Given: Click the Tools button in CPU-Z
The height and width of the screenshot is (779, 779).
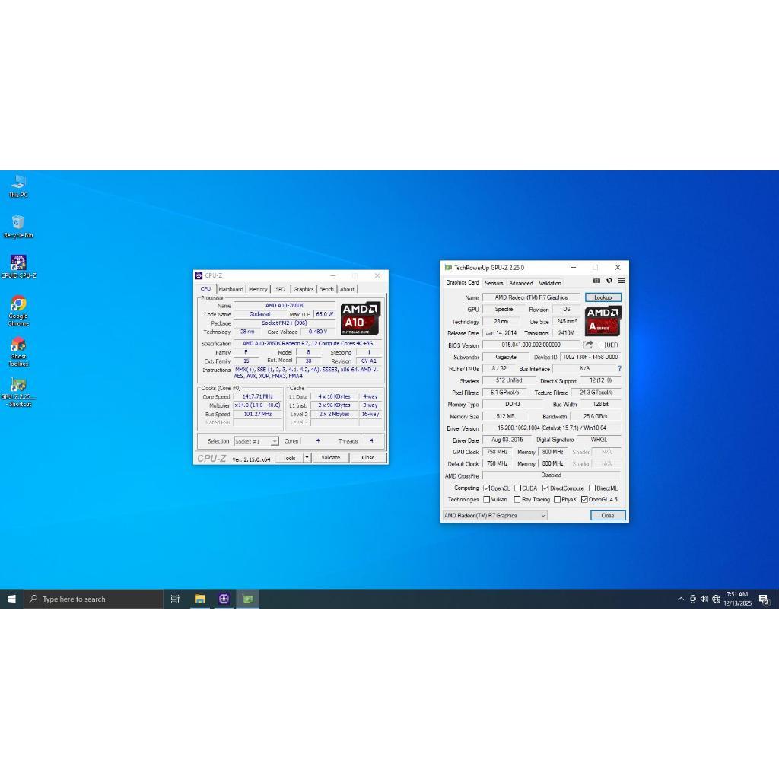Looking at the screenshot, I should pyautogui.click(x=289, y=457).
